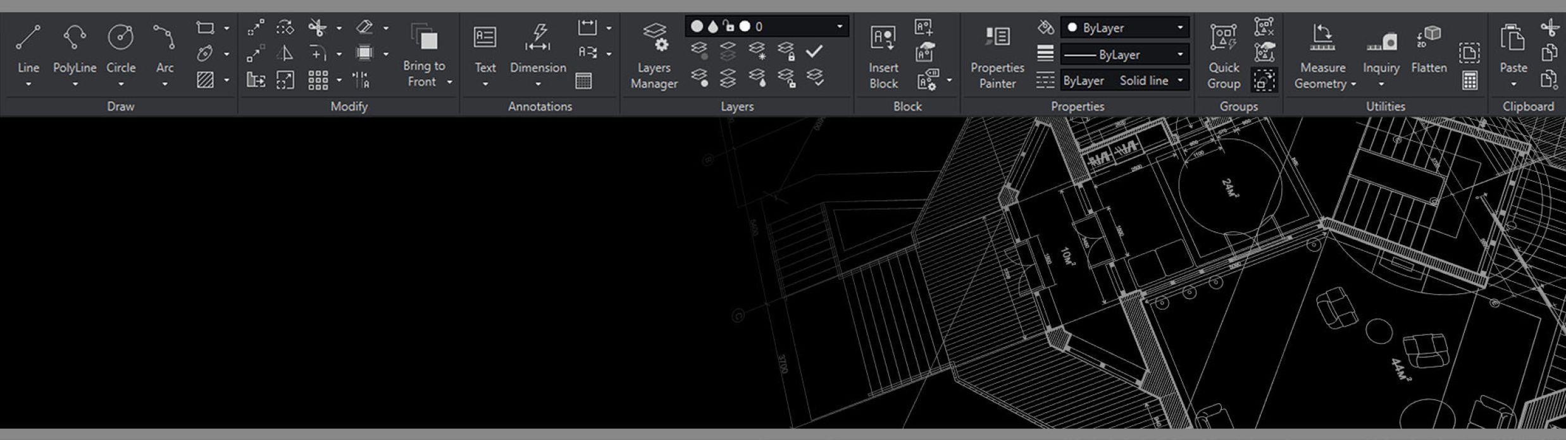The height and width of the screenshot is (440, 1566).
Task: Open the ByLayer Solid line style dropdown
Action: 1125,80
